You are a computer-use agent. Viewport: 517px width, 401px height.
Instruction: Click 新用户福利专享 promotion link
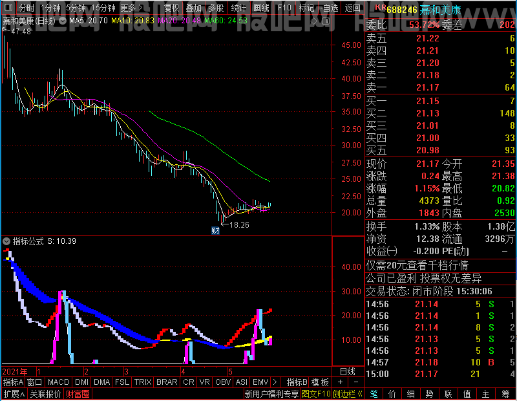point(271,394)
